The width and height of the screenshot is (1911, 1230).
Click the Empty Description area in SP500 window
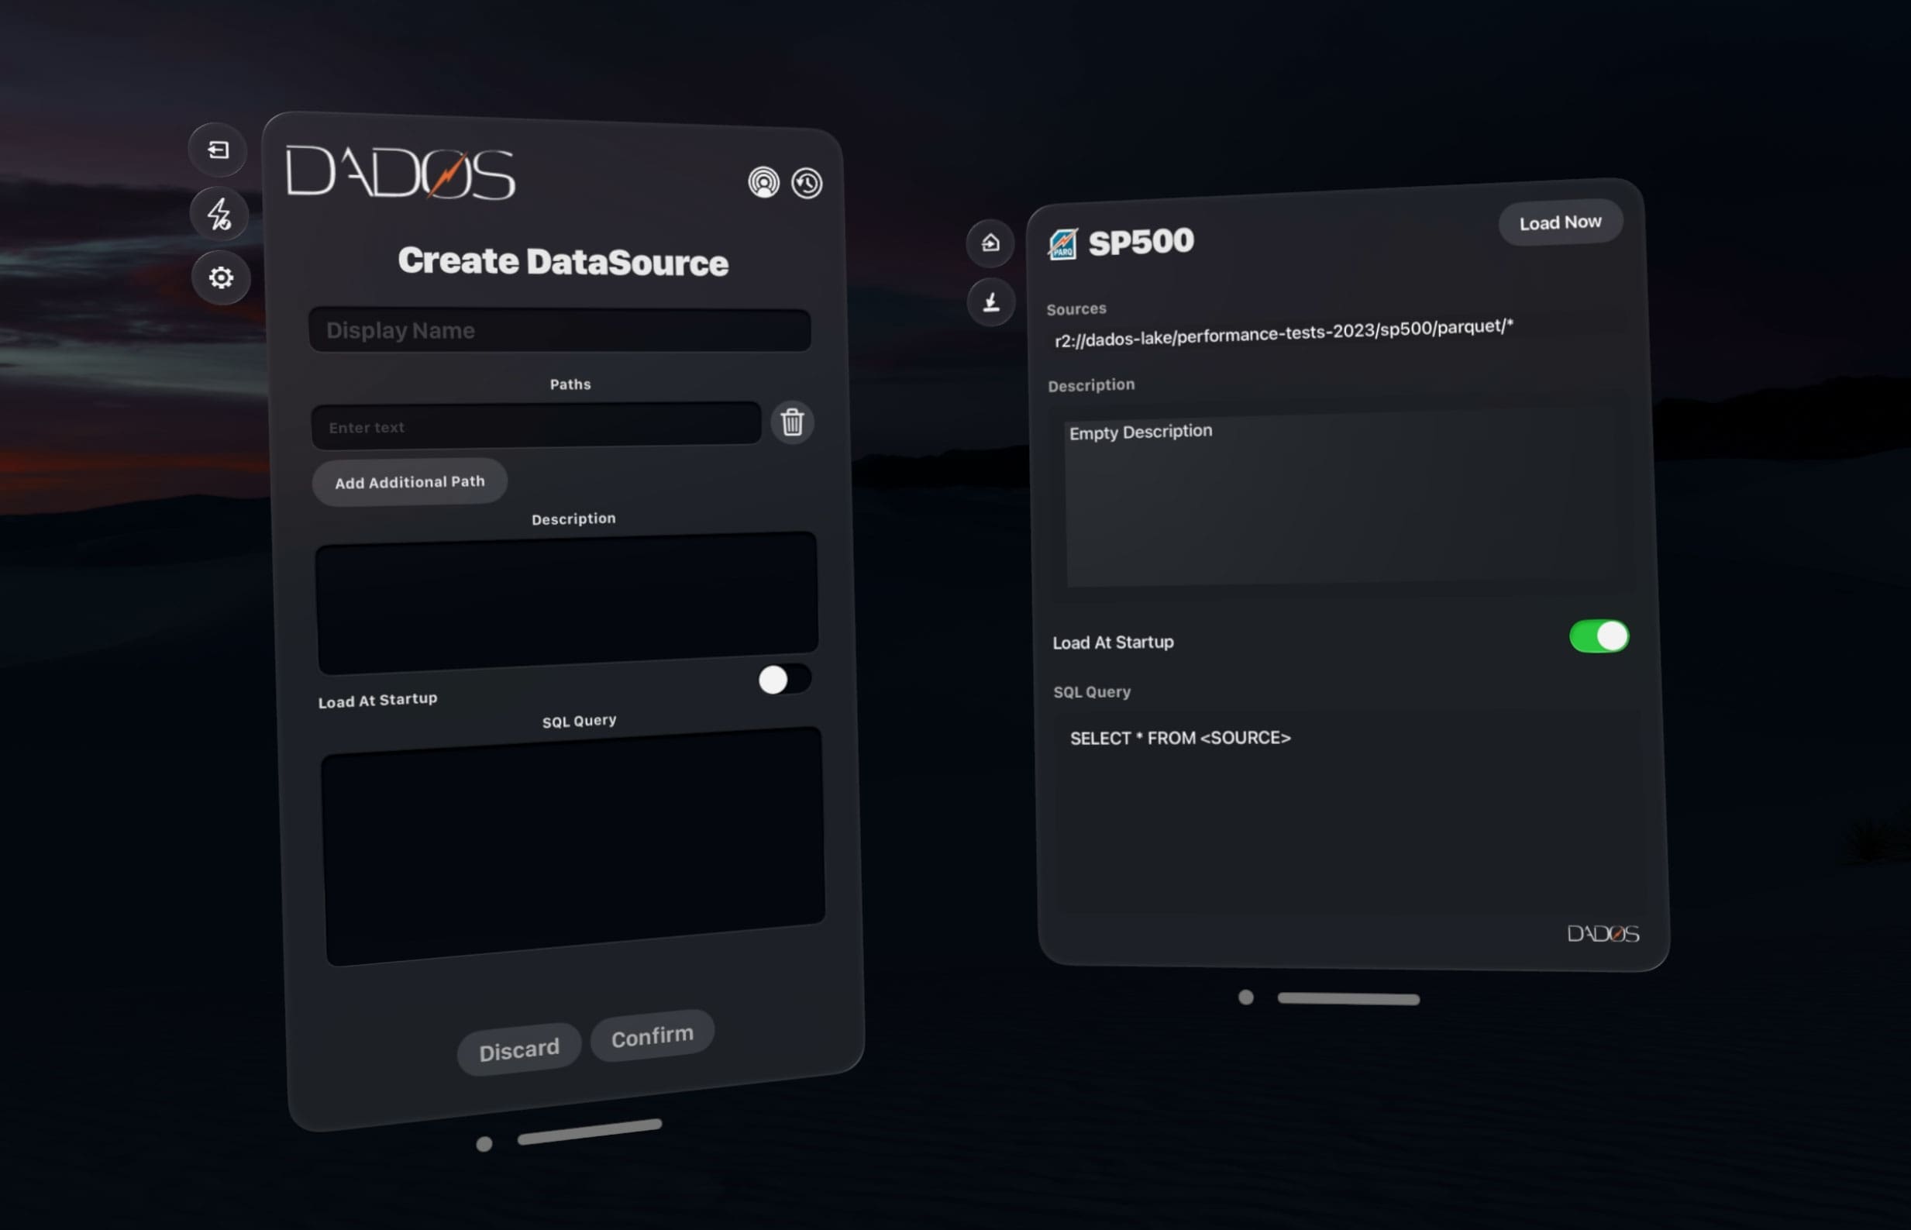point(1341,499)
